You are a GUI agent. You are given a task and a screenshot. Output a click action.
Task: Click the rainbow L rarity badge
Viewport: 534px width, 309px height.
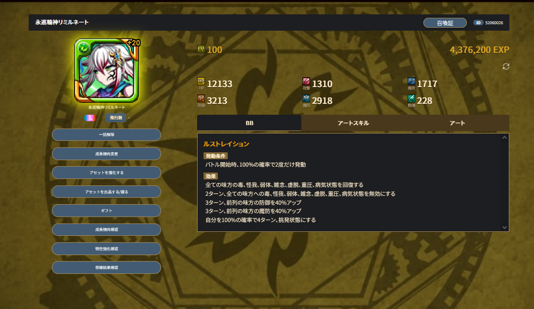[x=90, y=118]
